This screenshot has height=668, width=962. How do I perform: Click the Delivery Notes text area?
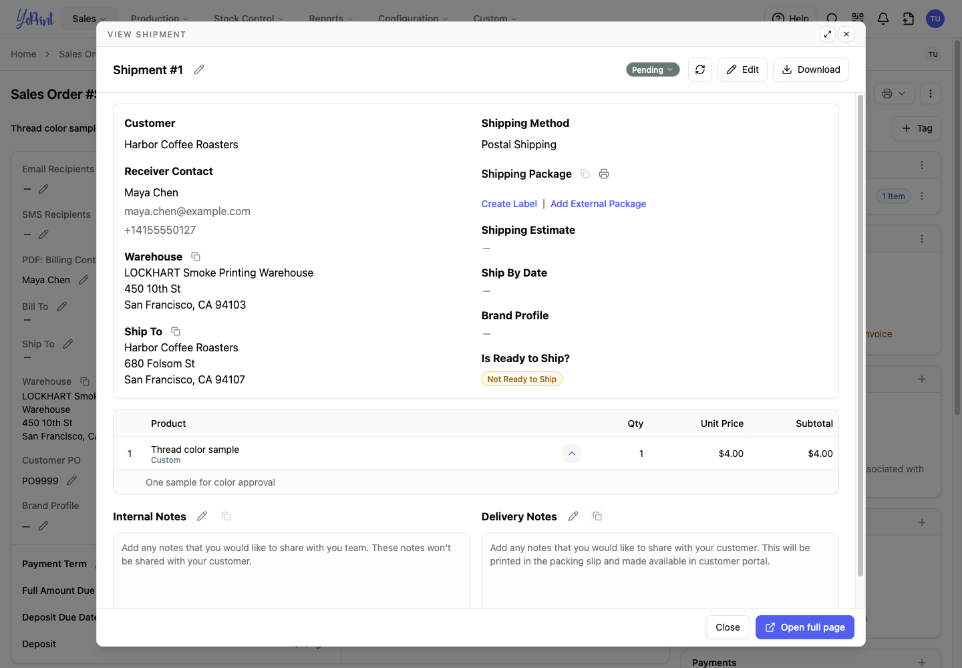point(660,570)
